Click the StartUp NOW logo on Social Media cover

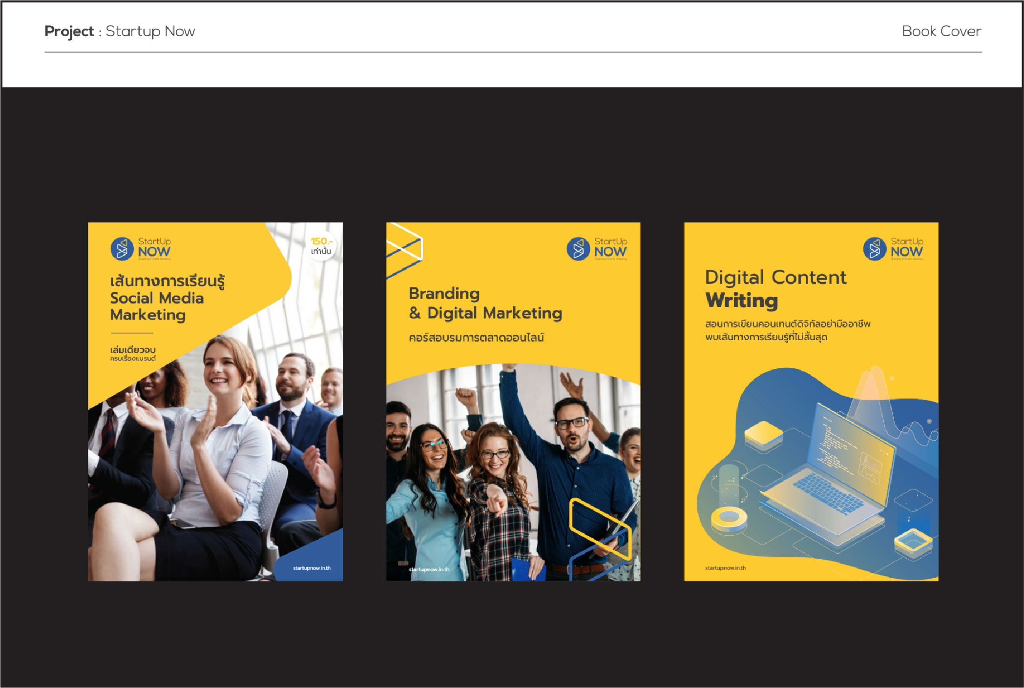tap(141, 249)
